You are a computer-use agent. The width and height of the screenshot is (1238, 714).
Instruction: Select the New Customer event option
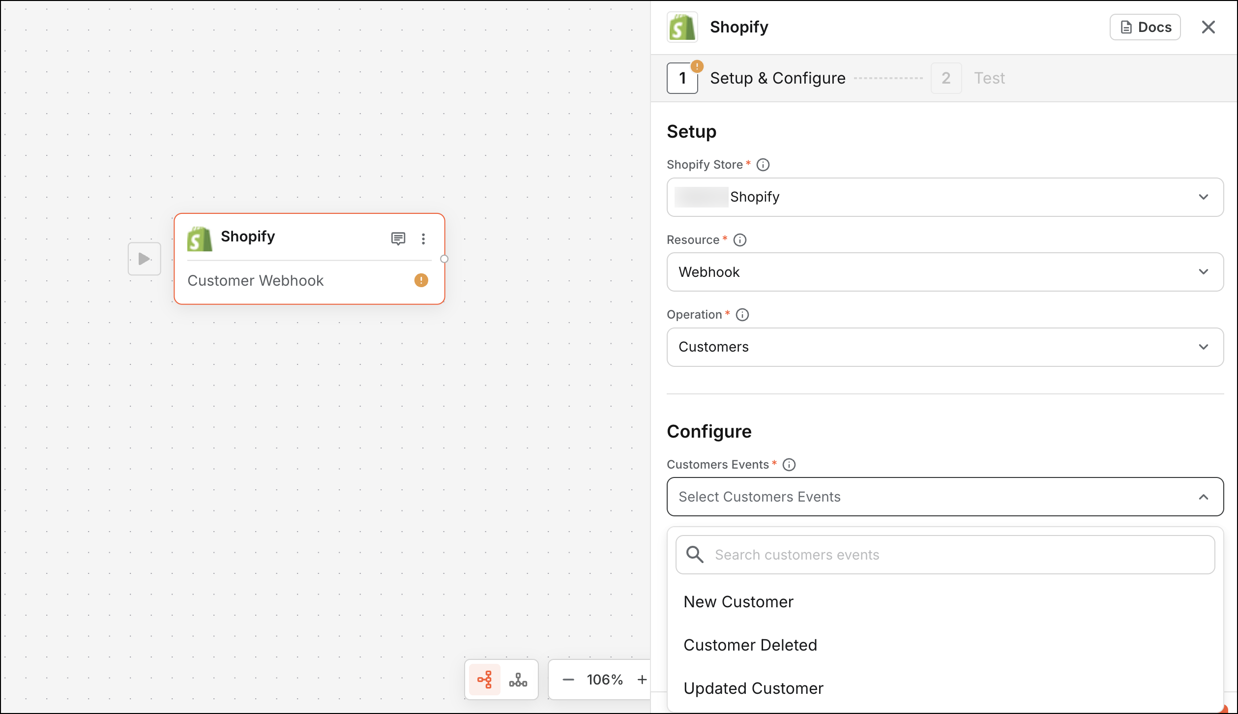coord(945,602)
